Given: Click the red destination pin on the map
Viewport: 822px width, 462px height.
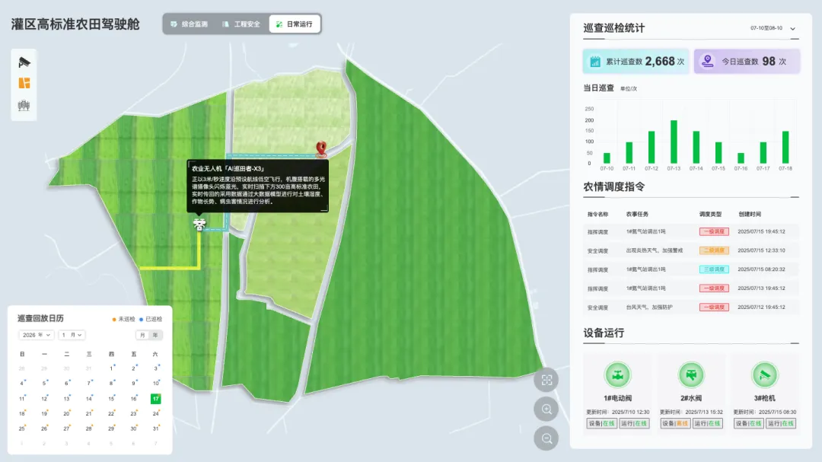Looking at the screenshot, I should click(321, 149).
